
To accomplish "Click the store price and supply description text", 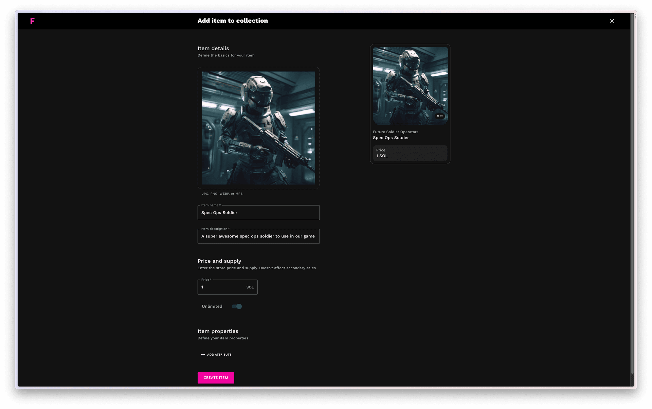I will [257, 268].
